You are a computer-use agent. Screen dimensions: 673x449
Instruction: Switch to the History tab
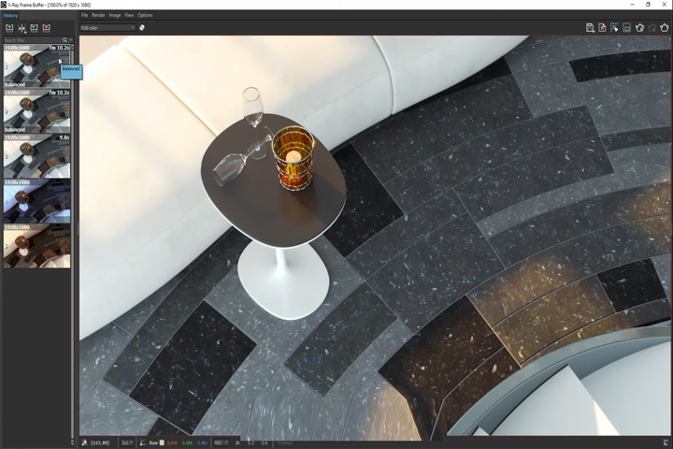coord(10,16)
